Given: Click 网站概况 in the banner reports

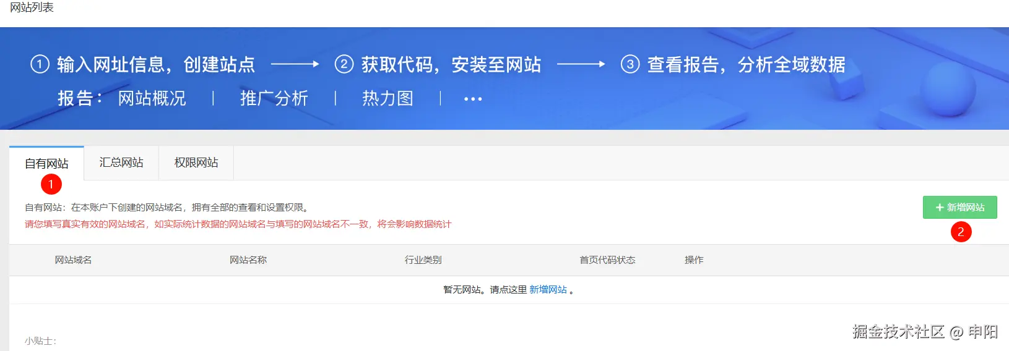Looking at the screenshot, I should pyautogui.click(x=152, y=98).
